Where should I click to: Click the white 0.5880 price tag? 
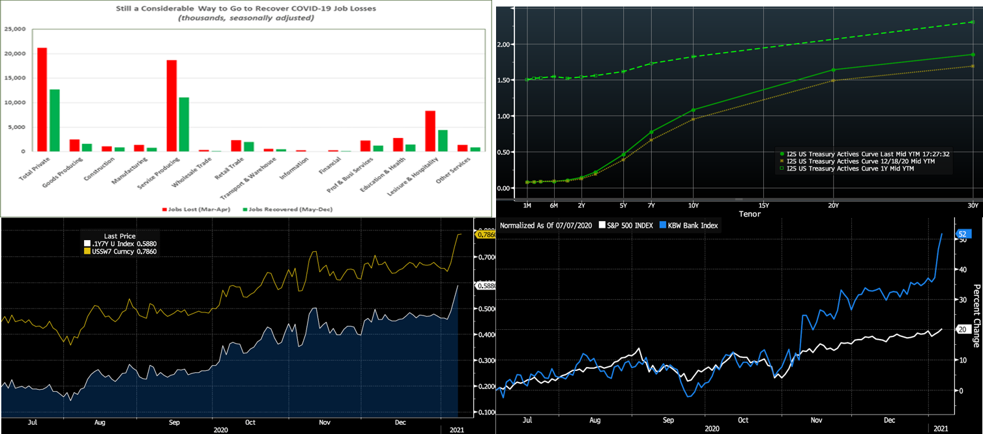tap(486, 286)
